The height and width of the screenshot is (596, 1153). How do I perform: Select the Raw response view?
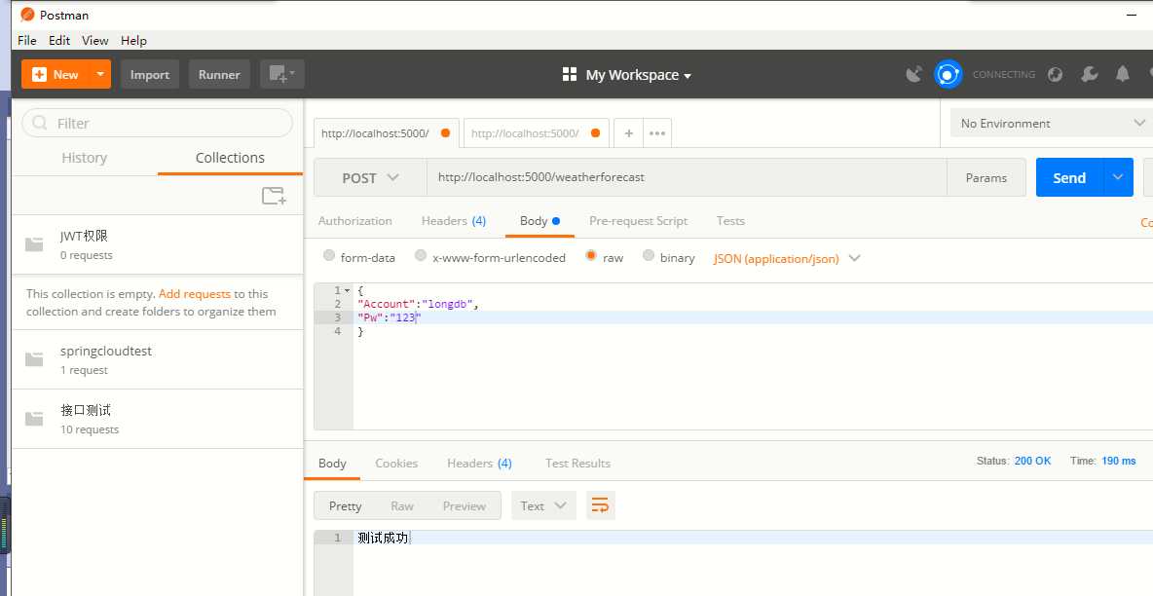(402, 505)
